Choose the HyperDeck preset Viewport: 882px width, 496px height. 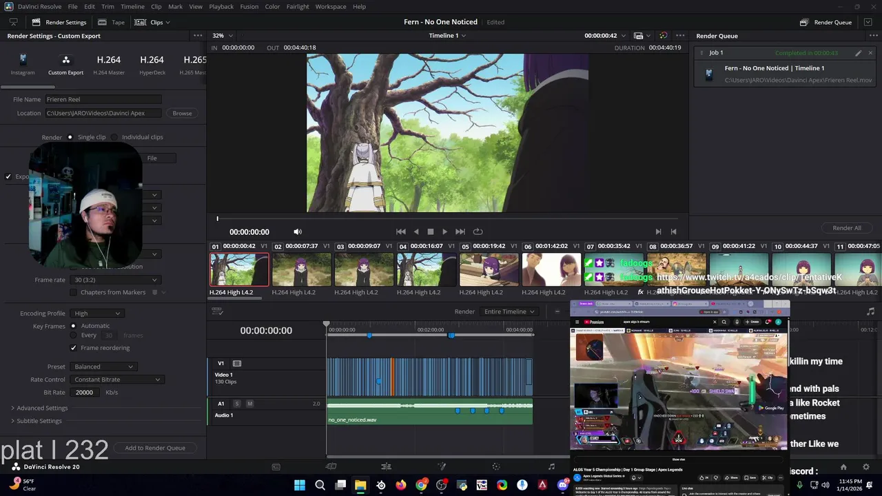152,65
